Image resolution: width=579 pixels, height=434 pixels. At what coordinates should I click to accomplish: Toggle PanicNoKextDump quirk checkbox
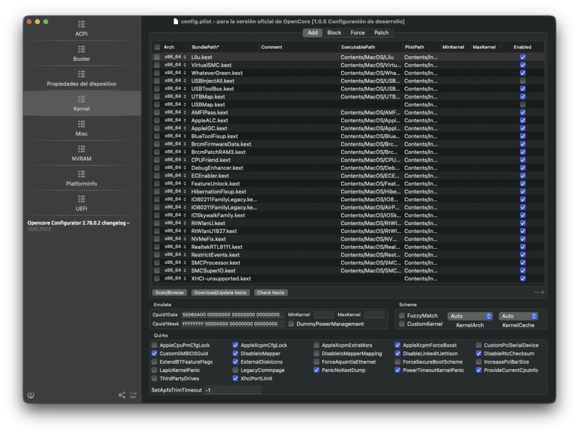coord(317,370)
